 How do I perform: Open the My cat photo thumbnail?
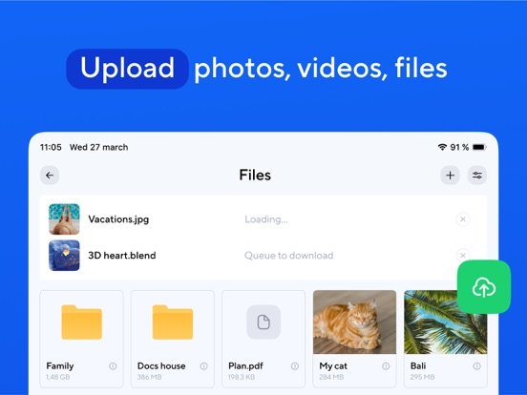click(x=354, y=322)
